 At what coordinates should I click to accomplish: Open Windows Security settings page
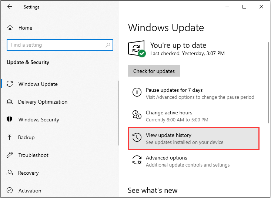pos(39,120)
